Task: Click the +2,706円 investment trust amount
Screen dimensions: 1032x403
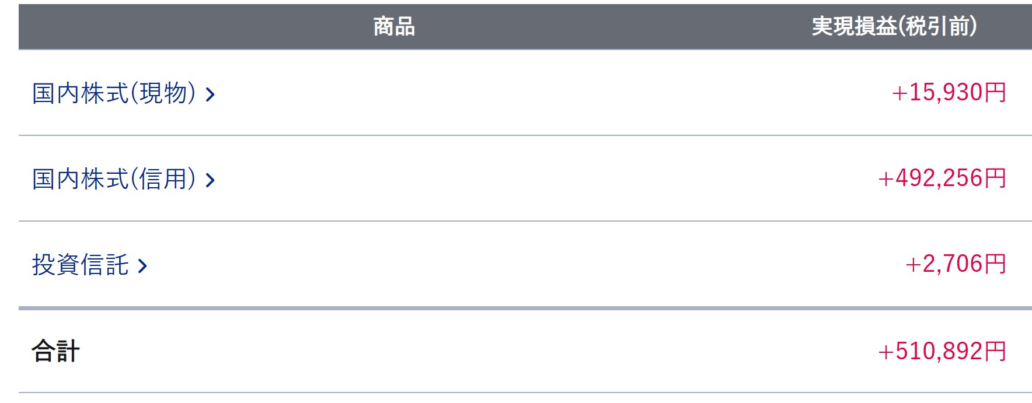Action: click(x=956, y=264)
